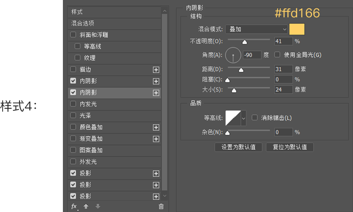
Task: Open the 混合模式 dropdown showing 叠加
Action: click(x=256, y=29)
